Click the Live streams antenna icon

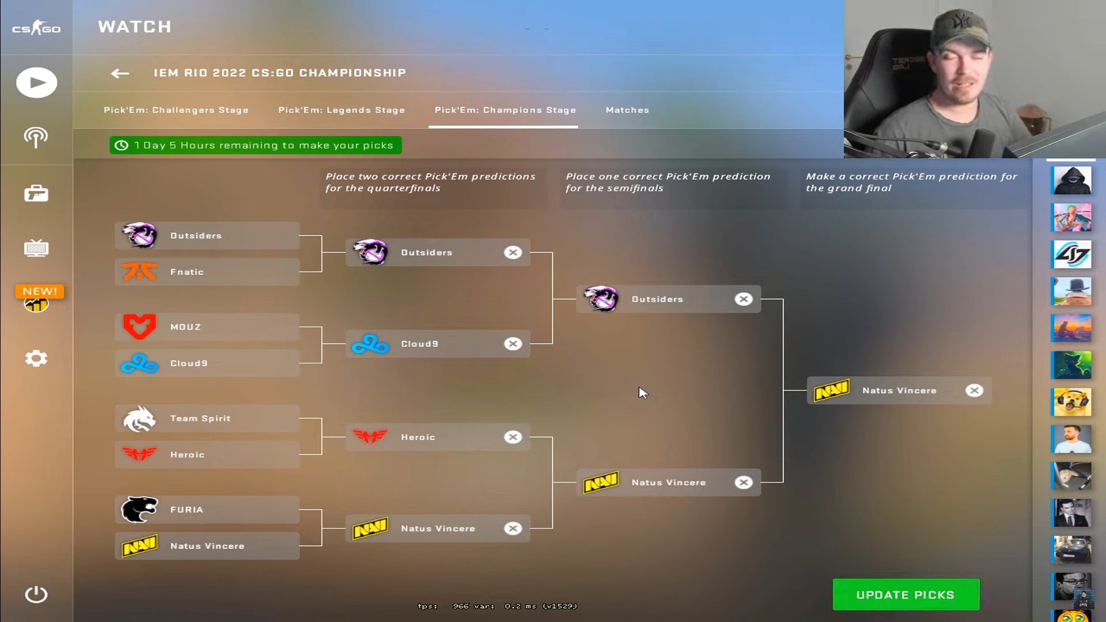click(x=36, y=136)
